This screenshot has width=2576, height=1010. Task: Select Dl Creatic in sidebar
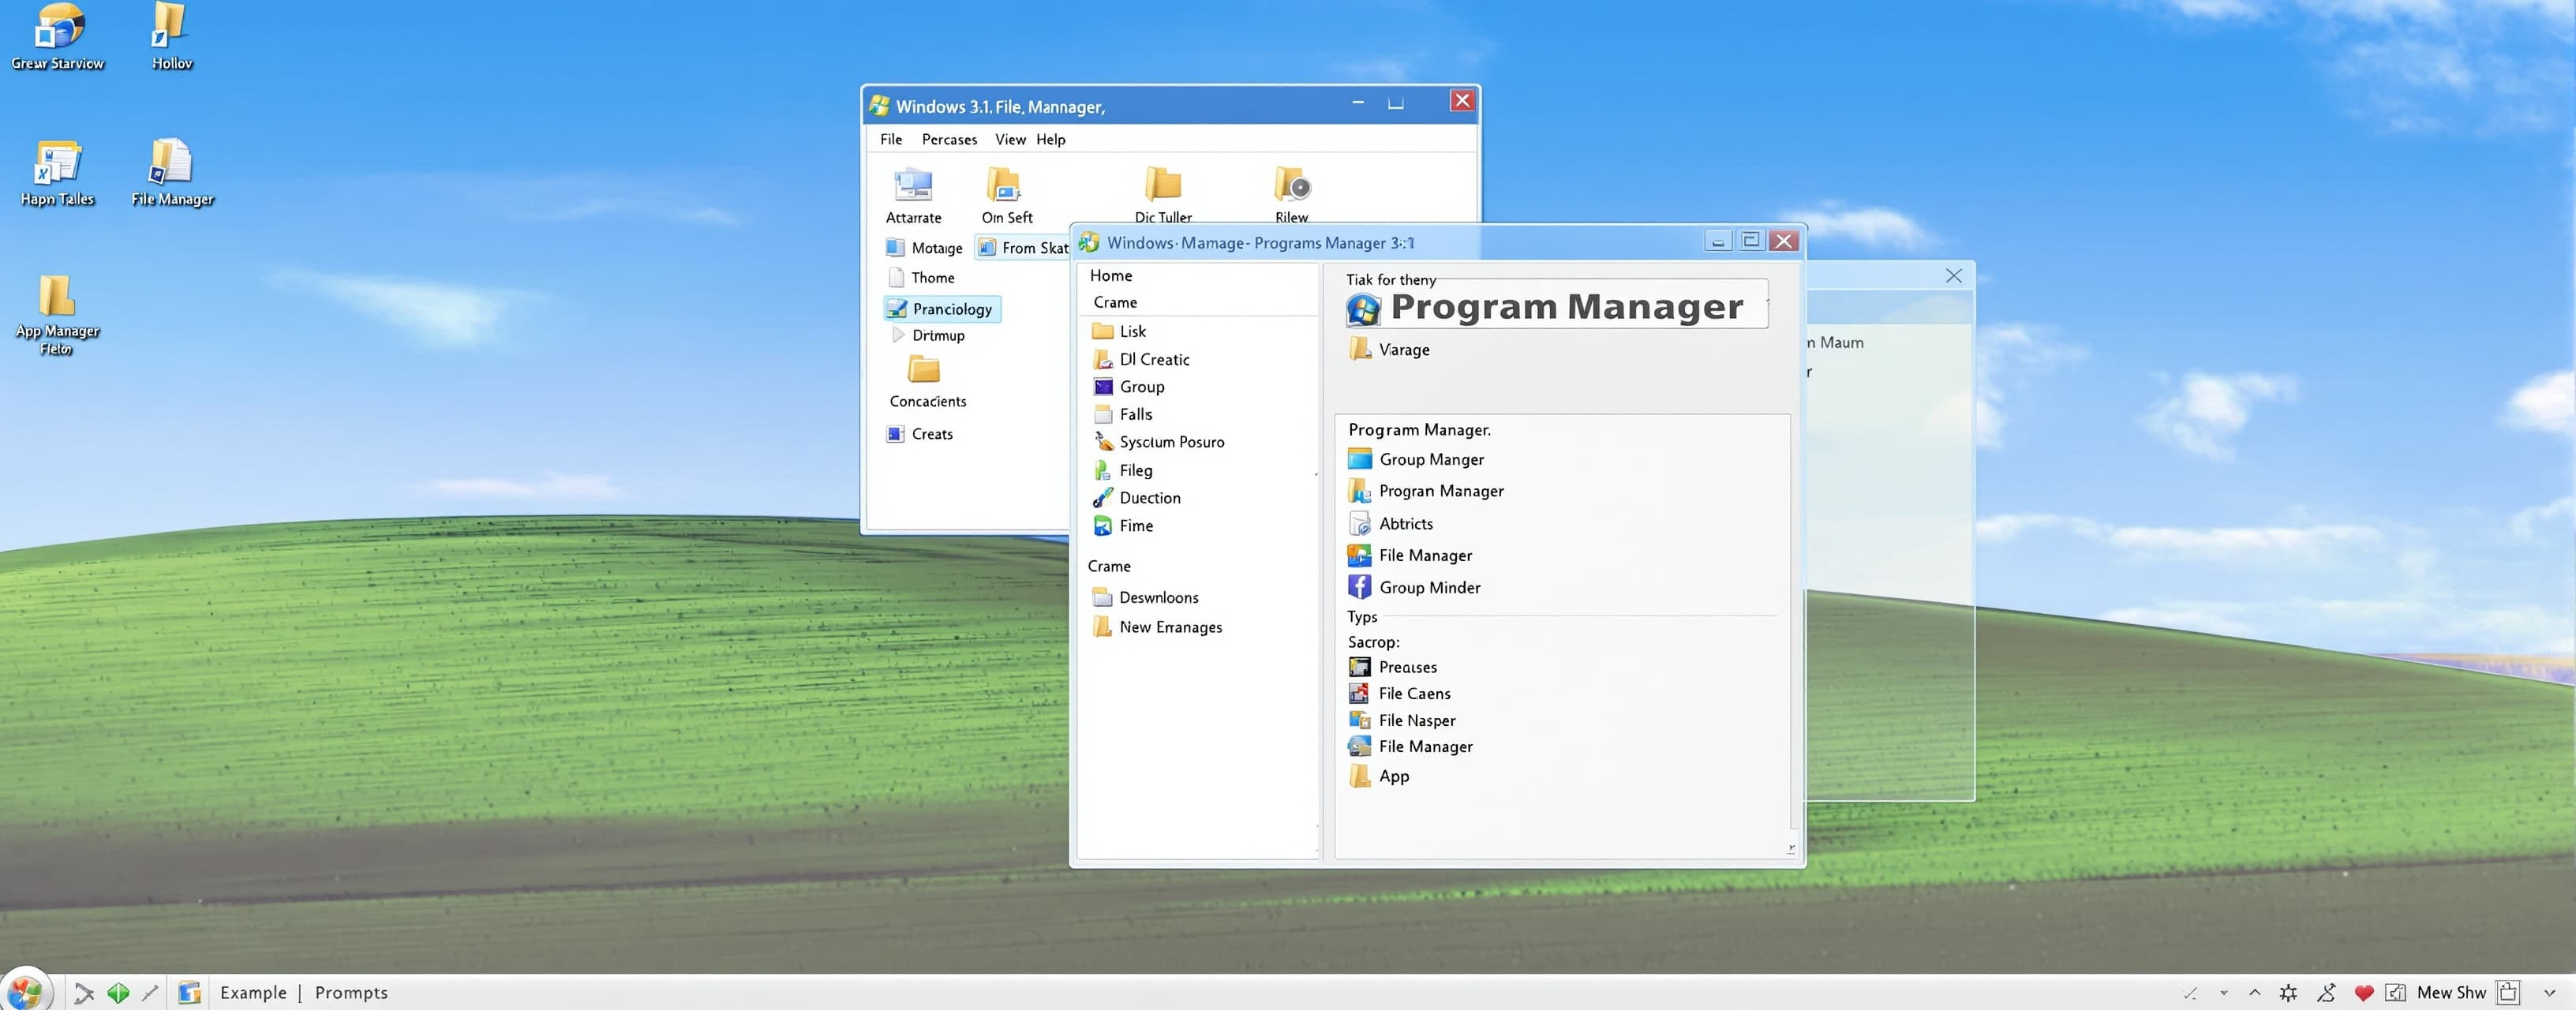tap(1140, 359)
